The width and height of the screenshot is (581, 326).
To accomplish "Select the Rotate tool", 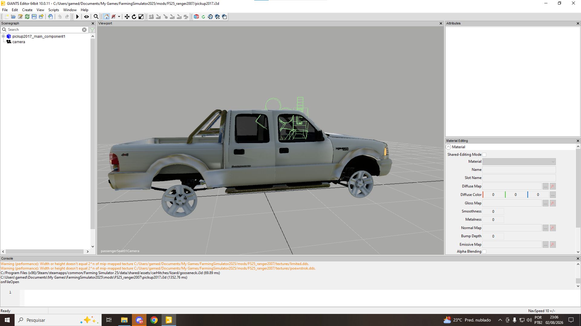I will tap(134, 17).
